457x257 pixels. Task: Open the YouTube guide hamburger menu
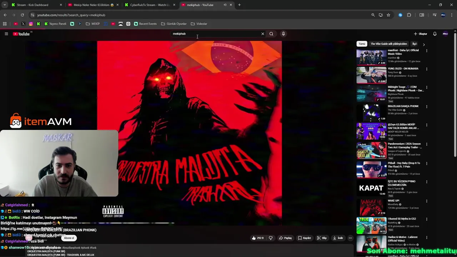[x=6, y=34]
